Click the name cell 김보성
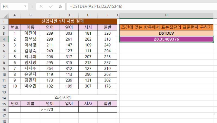Screen dimensions: 217x123 point(30,39)
